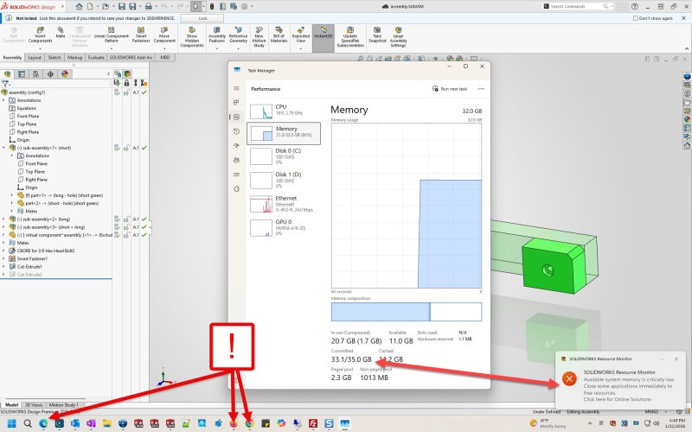
Task: Click the Search Commands input field
Action: tap(576, 7)
